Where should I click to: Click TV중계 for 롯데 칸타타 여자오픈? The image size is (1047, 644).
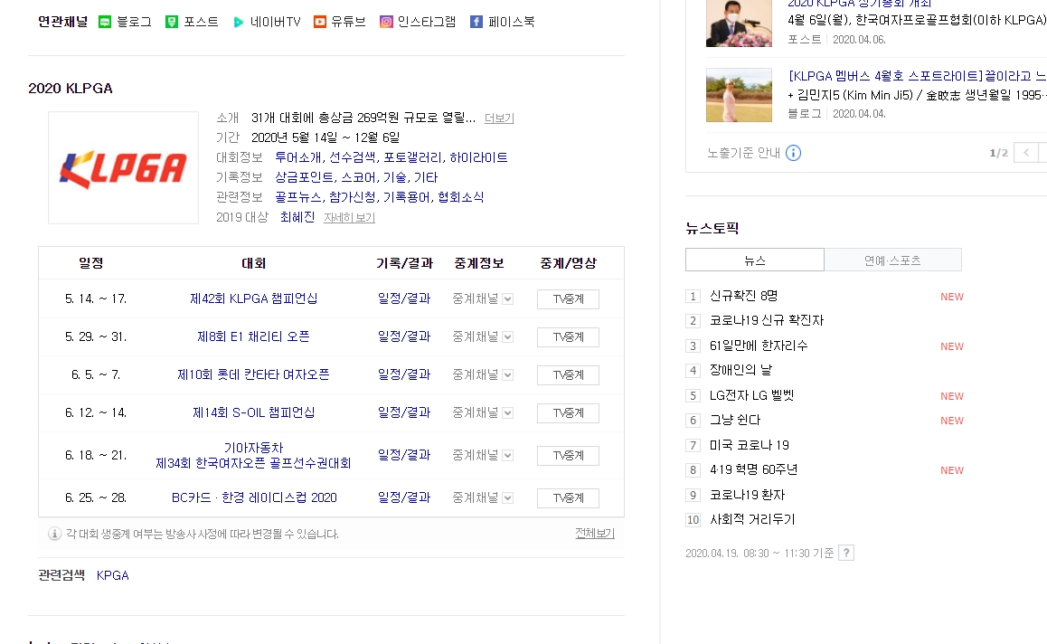tap(568, 375)
